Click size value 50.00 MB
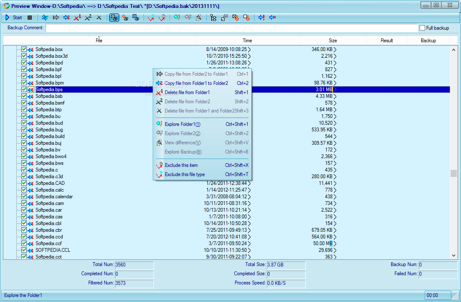The height and width of the screenshot is (302, 461). click(323, 243)
